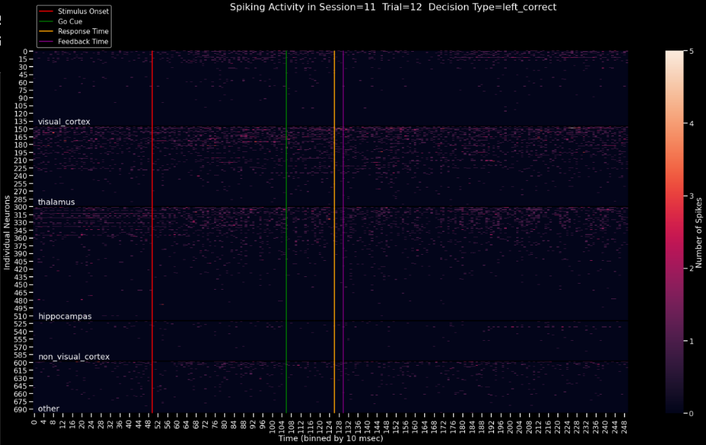Click the green Go Cue vertical line
The width and height of the screenshot is (706, 445).
point(286,231)
